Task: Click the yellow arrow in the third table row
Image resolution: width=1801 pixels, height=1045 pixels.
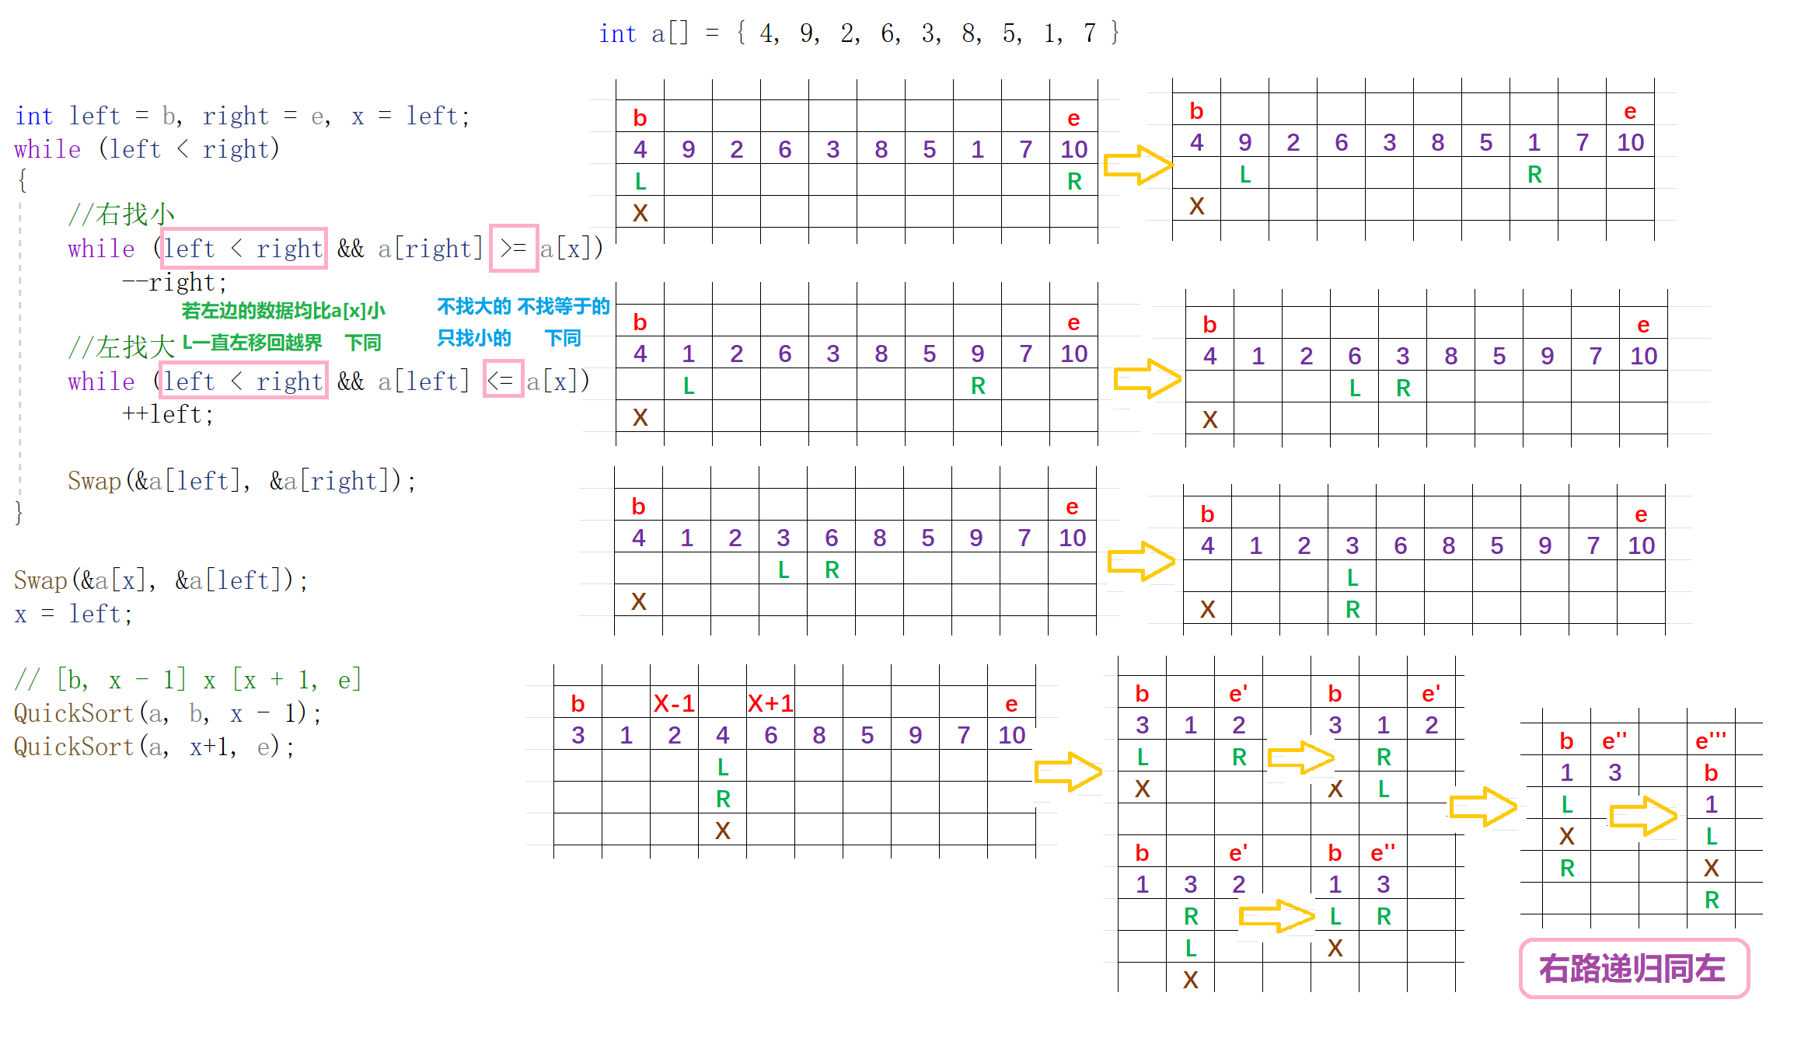Action: pos(1140,561)
